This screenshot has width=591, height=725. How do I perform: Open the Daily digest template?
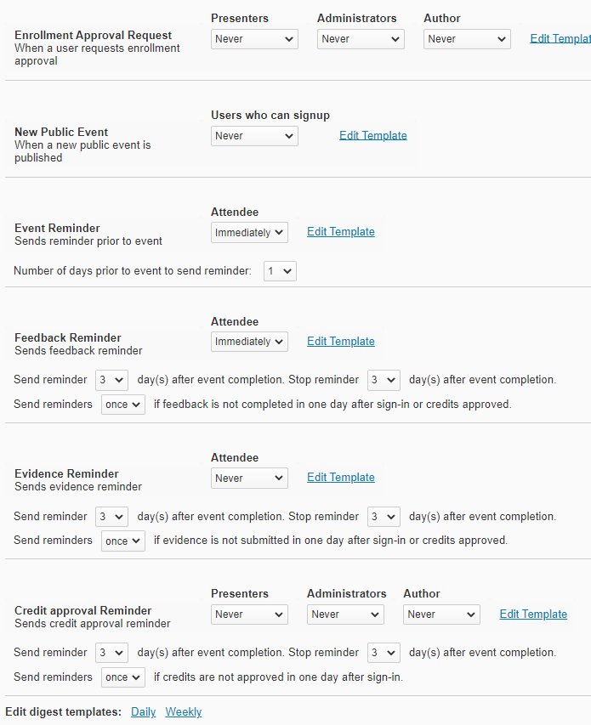[x=143, y=711]
